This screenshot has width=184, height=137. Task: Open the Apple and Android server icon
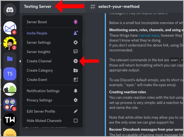(10, 89)
